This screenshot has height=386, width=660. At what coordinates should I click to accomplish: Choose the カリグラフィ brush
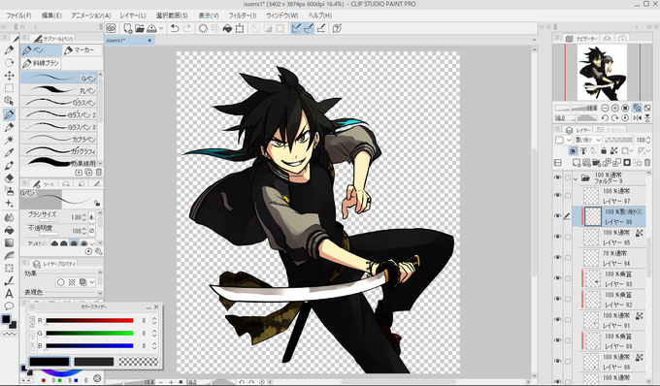pos(59,150)
